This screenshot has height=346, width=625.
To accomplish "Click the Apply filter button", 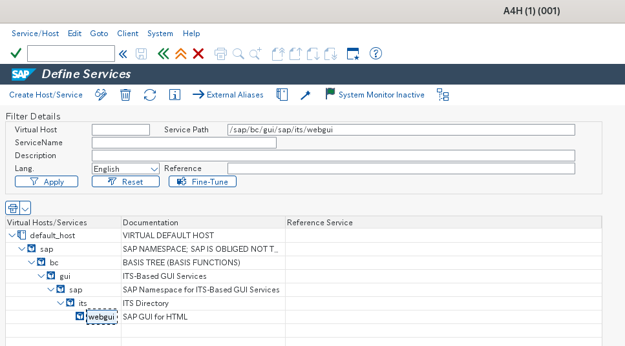I will coord(47,181).
